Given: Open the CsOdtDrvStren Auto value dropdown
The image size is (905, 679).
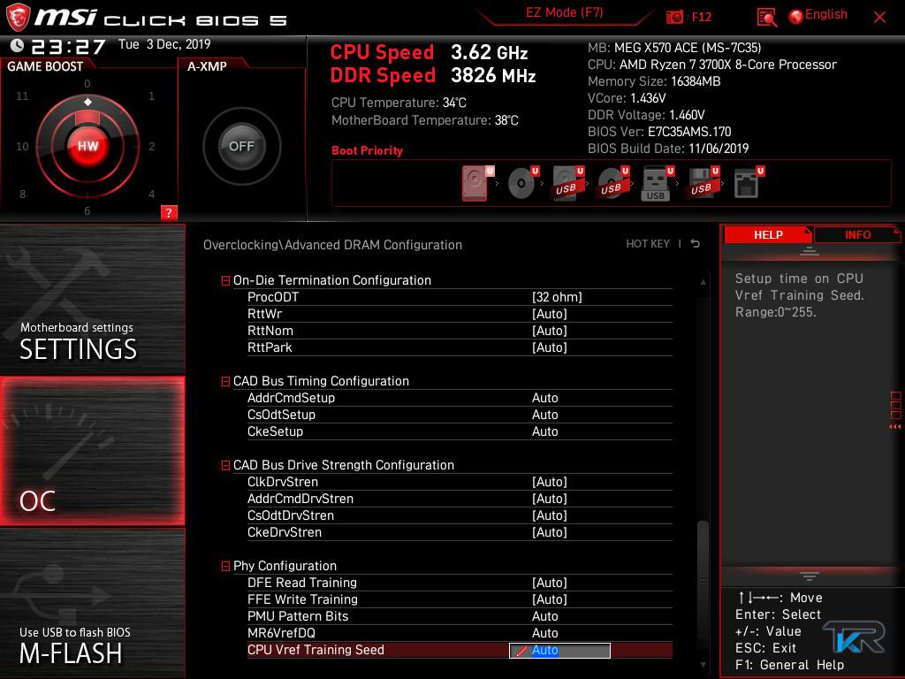Looking at the screenshot, I should point(550,515).
